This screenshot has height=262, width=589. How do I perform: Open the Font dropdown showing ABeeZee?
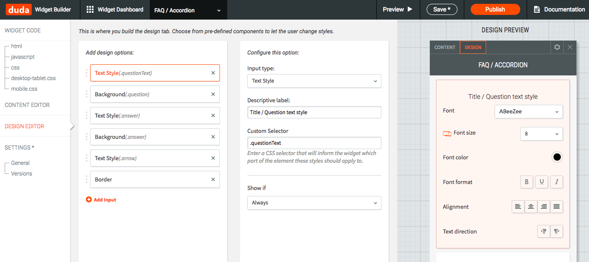coord(528,112)
